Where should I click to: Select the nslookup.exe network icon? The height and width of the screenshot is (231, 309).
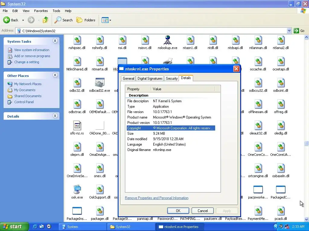[x=167, y=40]
